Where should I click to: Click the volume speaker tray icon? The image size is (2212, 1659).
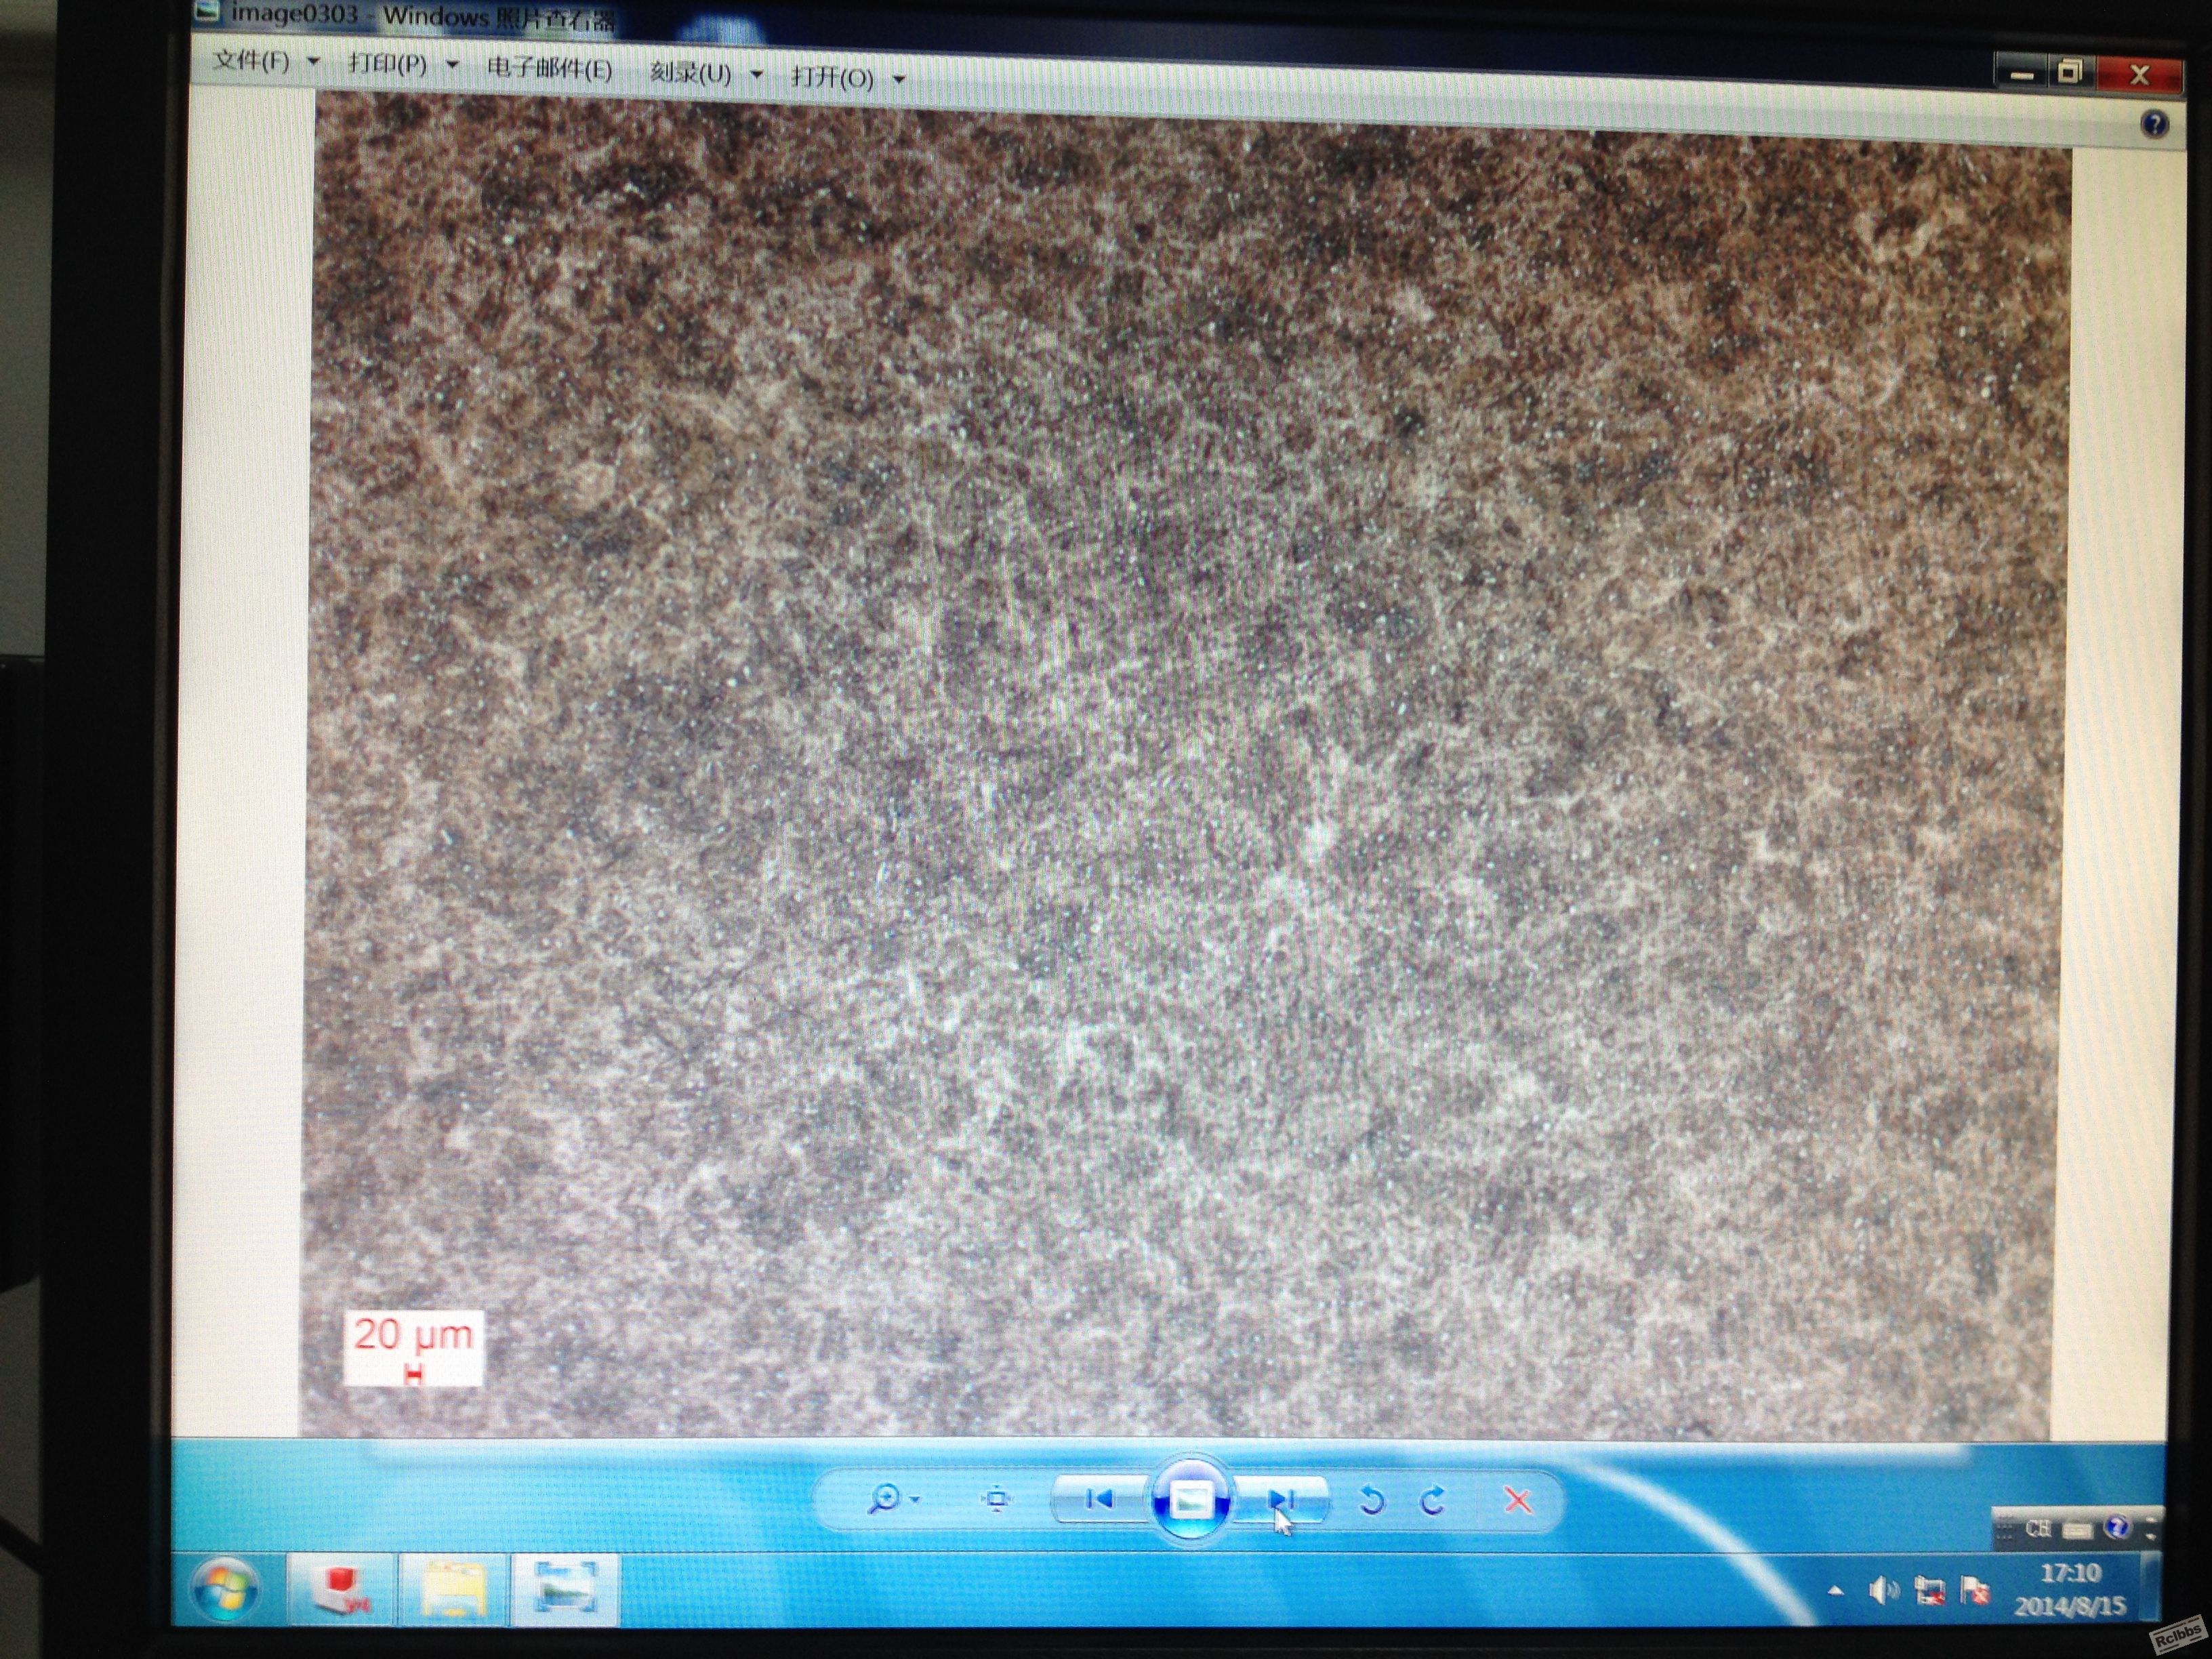click(x=1883, y=1590)
